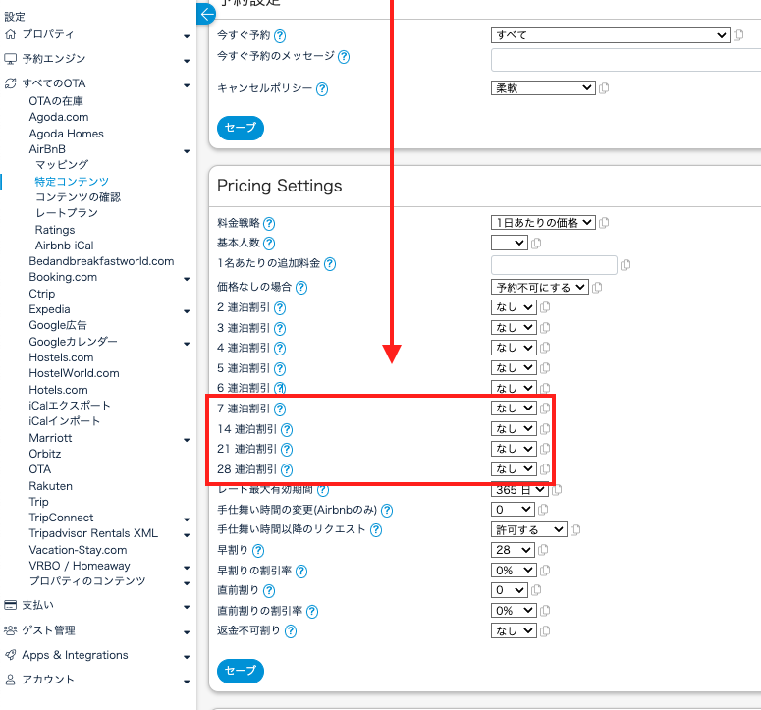Click help icon next to 料金戦略
The image size is (761, 710).
tap(269, 224)
